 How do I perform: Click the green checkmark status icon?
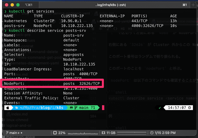point(160,108)
